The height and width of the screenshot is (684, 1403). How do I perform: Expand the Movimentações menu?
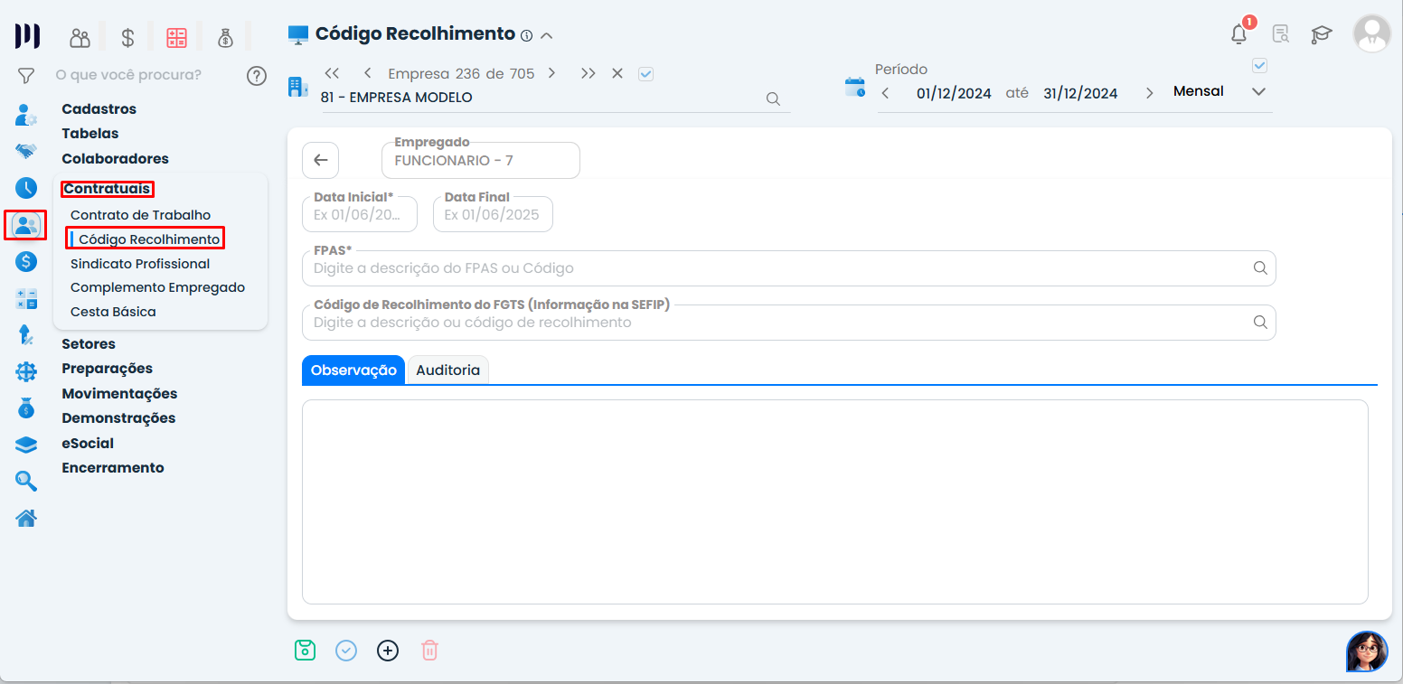pos(119,394)
